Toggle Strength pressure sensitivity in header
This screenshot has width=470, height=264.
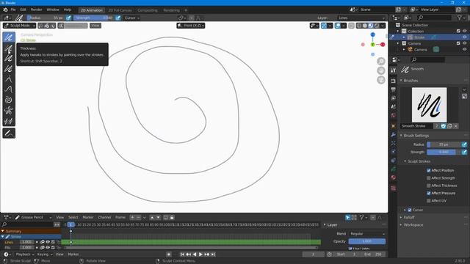coord(118,18)
